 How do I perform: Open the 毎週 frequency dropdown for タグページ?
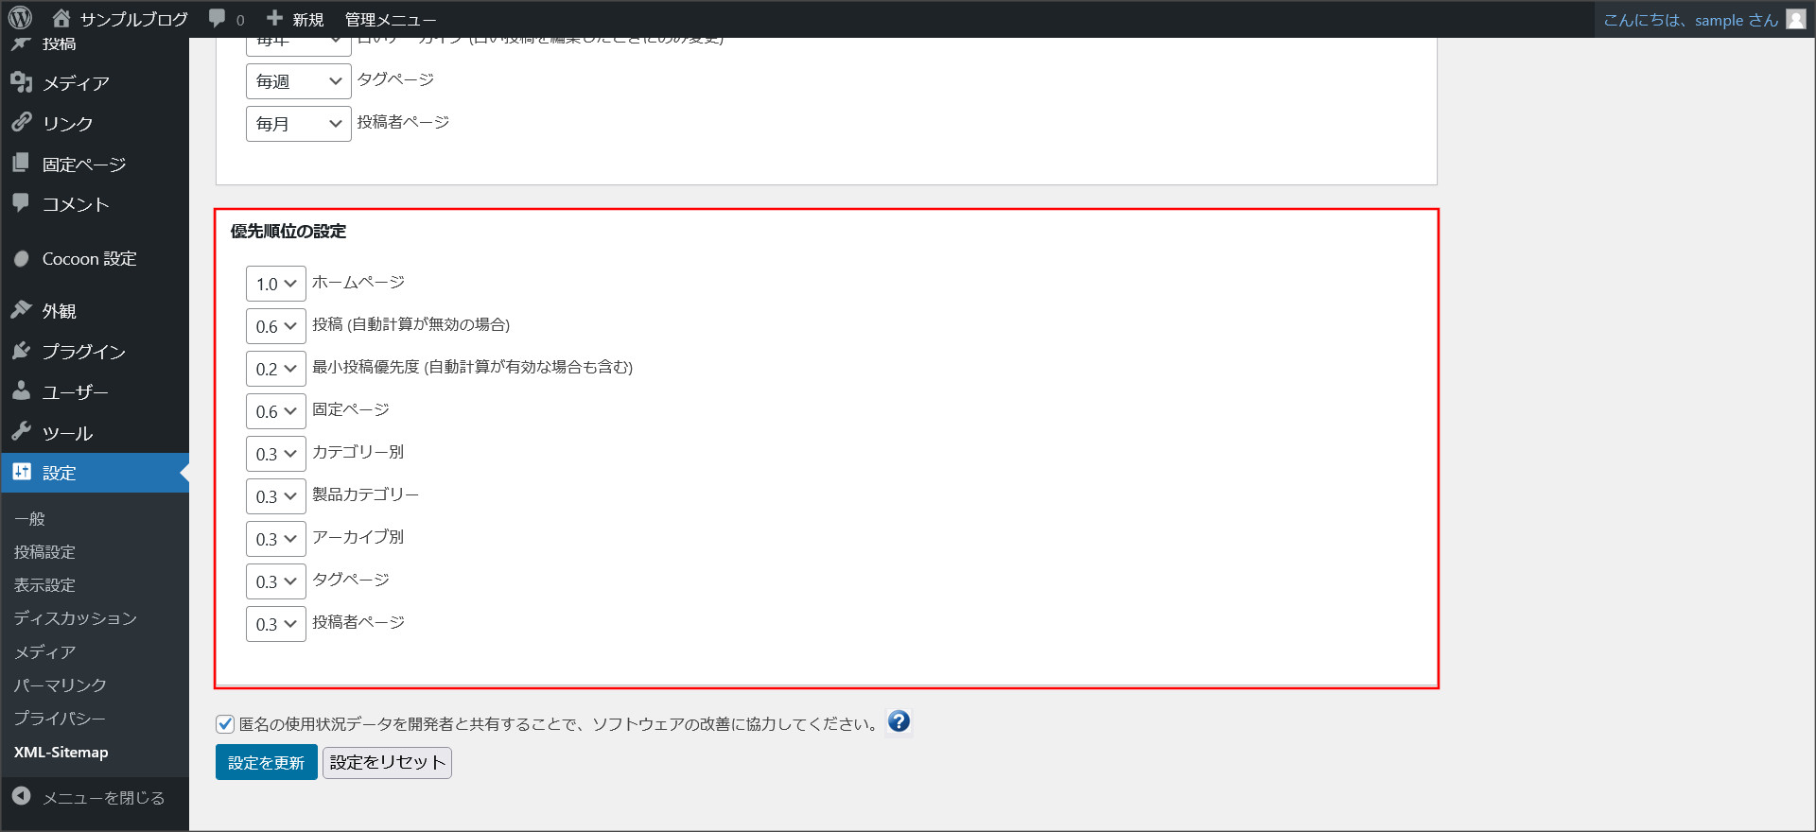coord(299,81)
